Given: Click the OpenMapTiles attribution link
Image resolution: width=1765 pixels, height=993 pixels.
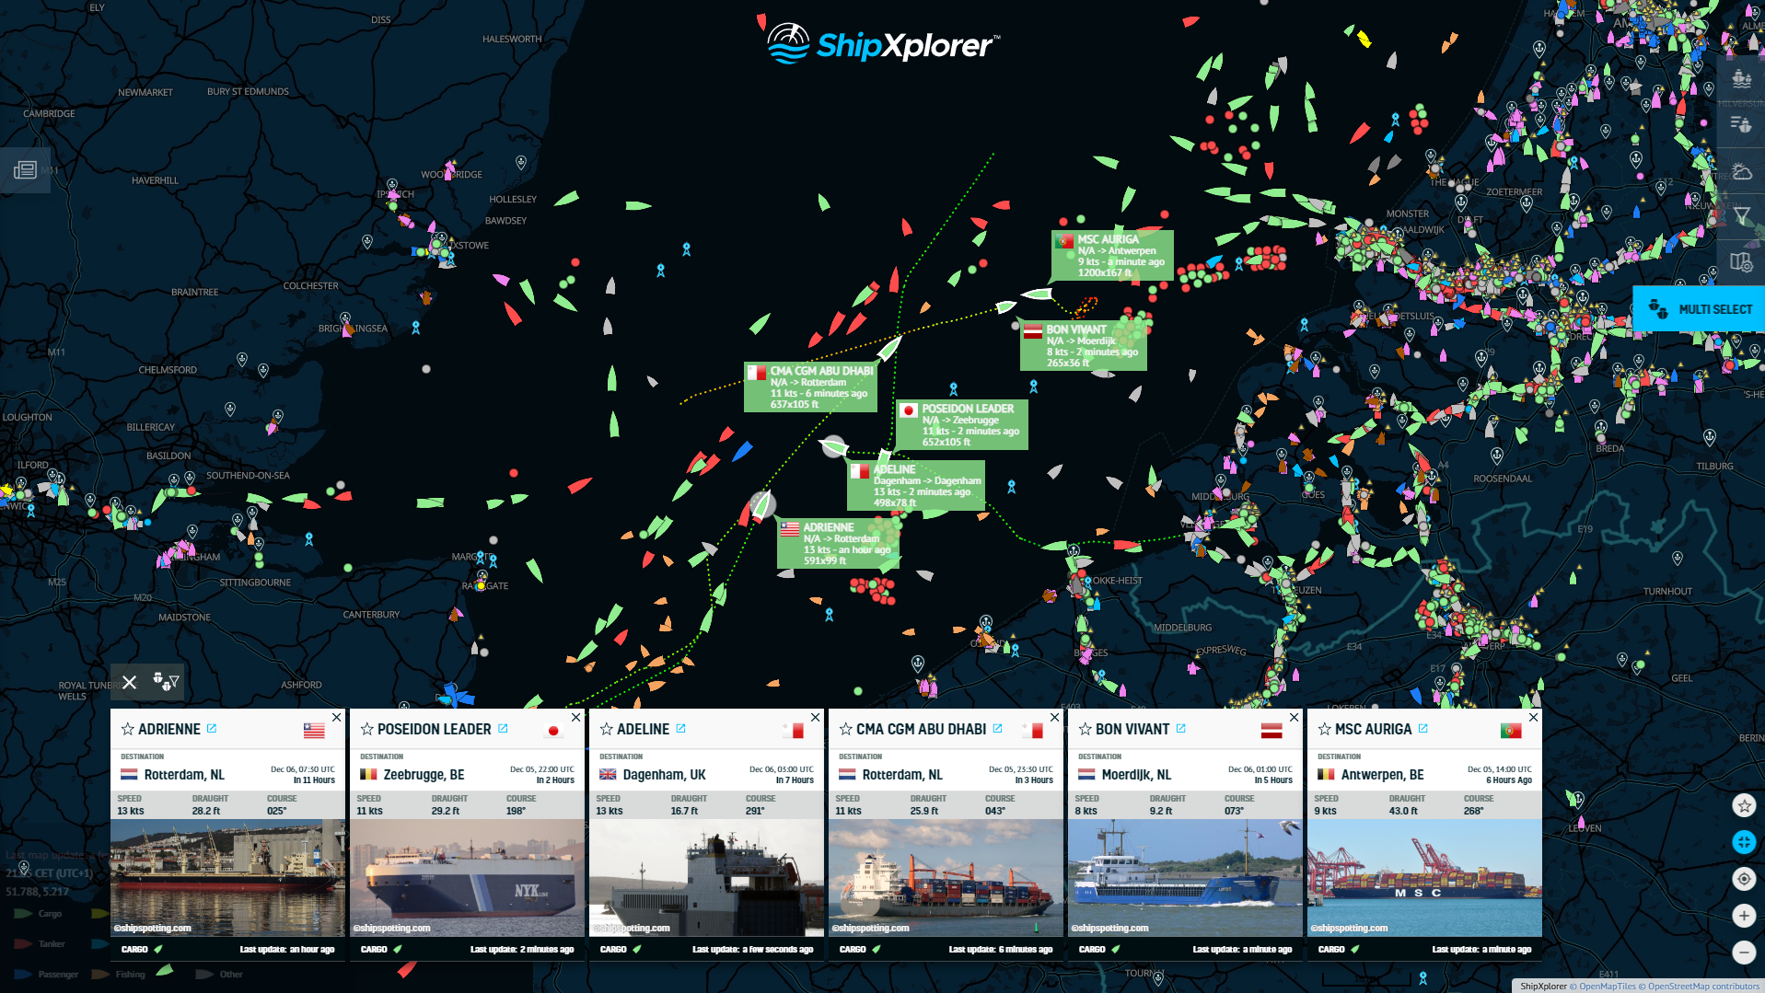Looking at the screenshot, I should [1608, 987].
